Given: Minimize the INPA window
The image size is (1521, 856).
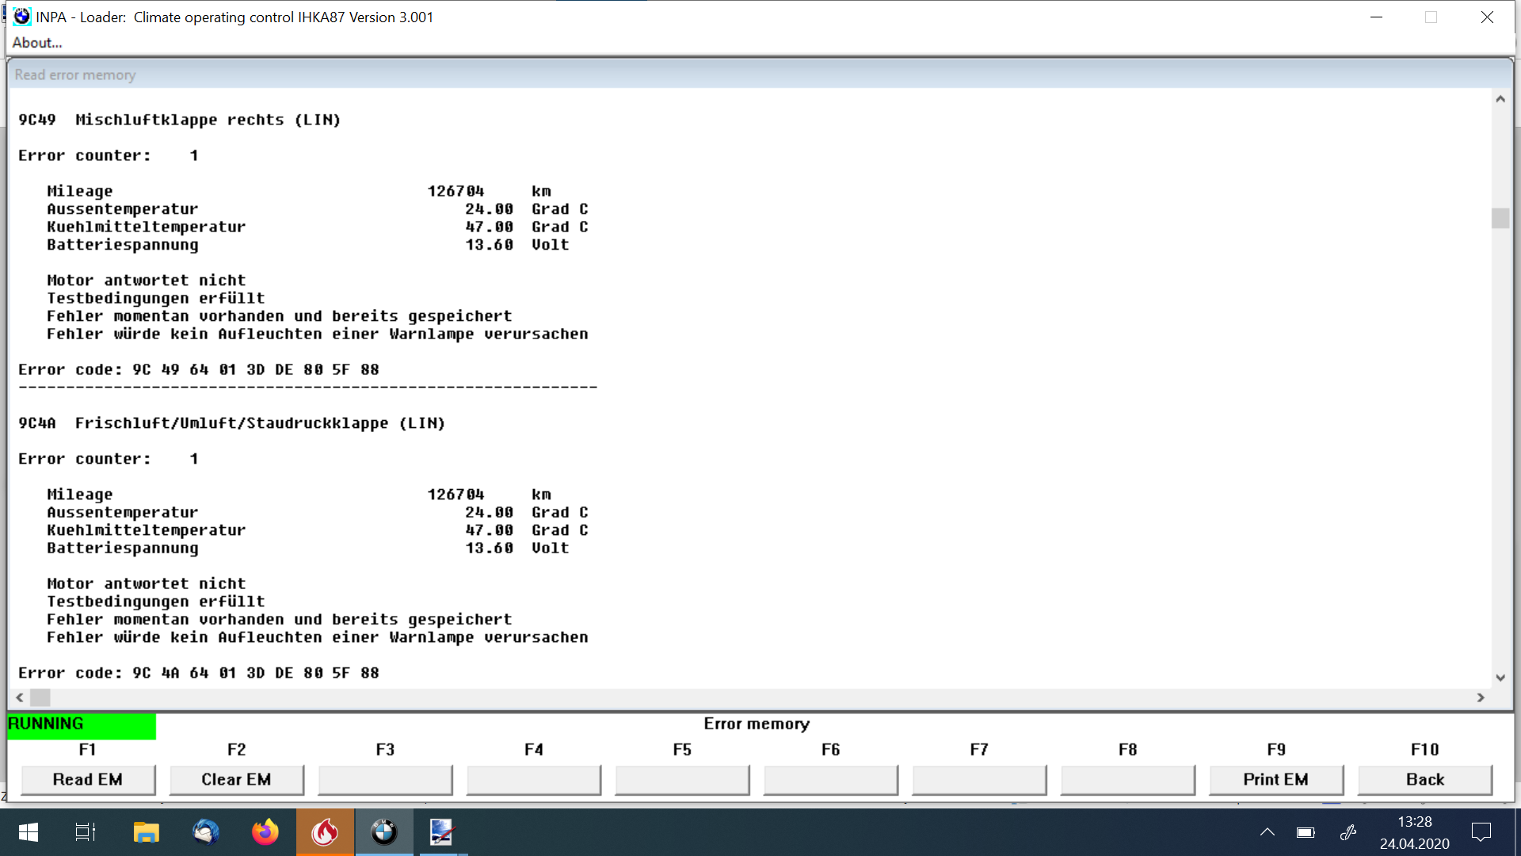Looking at the screenshot, I should 1377,17.
